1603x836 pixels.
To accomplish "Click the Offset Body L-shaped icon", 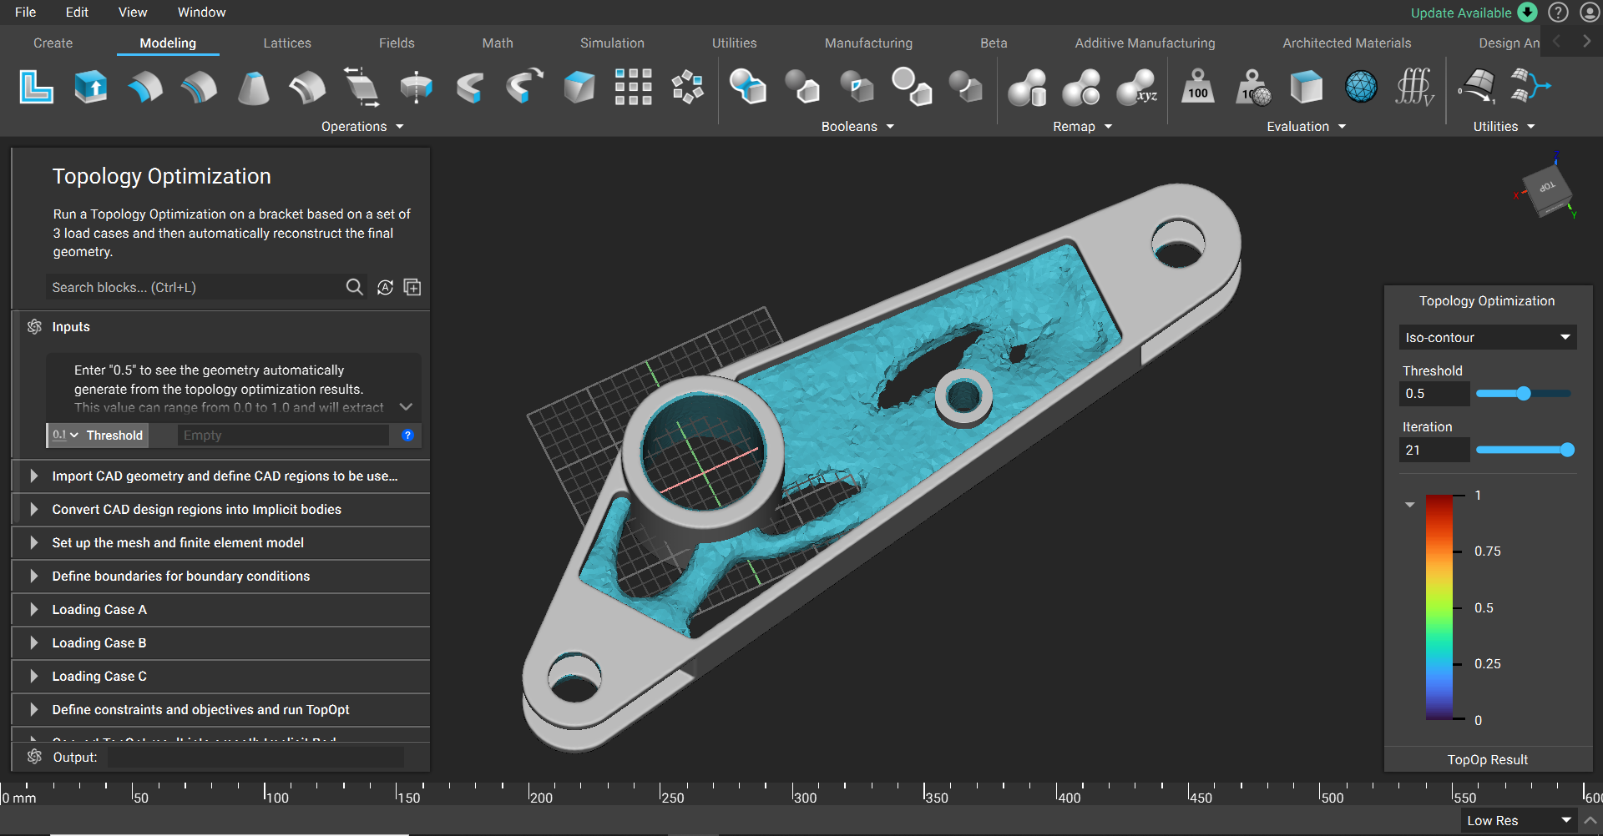I will point(36,87).
